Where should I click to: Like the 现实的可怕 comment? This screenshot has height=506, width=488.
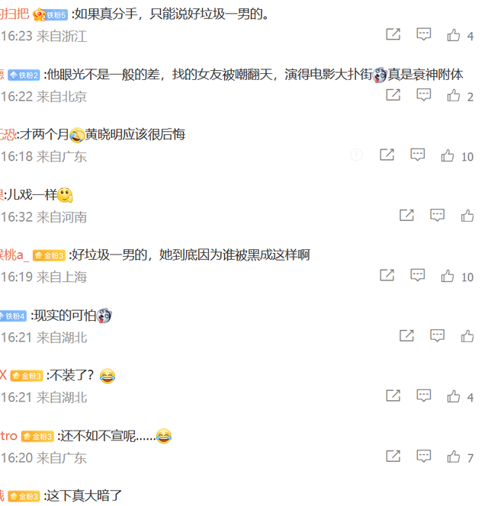pyautogui.click(x=467, y=336)
